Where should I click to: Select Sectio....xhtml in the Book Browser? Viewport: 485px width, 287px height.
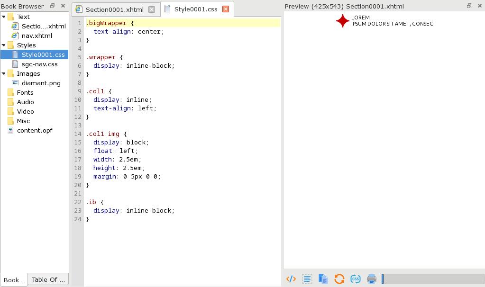click(44, 26)
